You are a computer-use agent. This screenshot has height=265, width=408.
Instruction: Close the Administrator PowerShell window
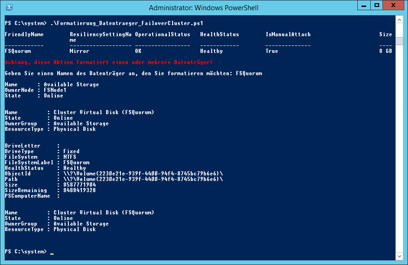(393, 6)
